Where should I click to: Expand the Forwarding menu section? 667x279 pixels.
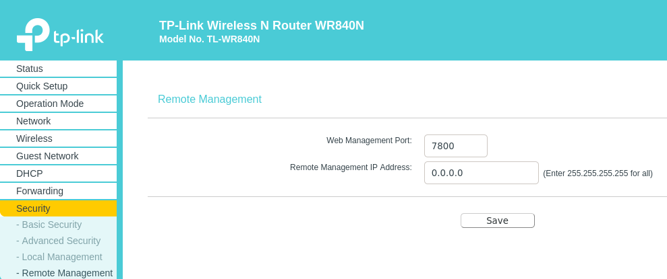click(40, 191)
